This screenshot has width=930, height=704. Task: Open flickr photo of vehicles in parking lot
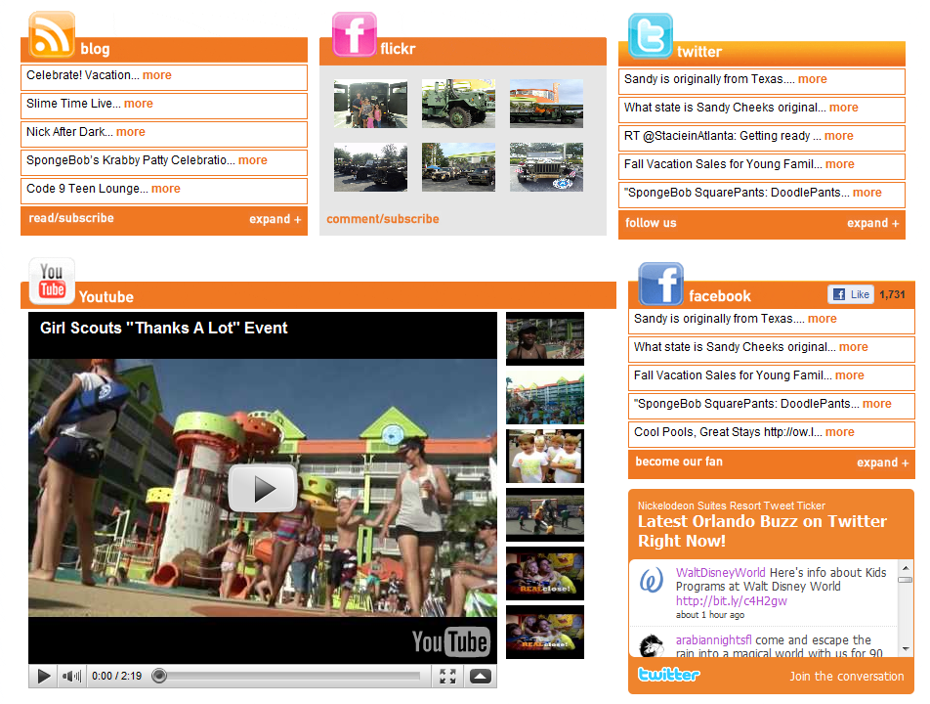pos(458,167)
